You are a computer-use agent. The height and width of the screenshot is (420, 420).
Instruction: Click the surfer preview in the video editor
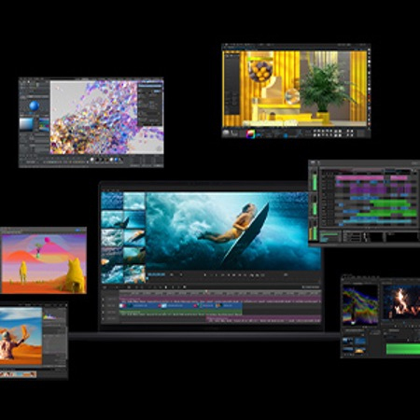[233, 231]
